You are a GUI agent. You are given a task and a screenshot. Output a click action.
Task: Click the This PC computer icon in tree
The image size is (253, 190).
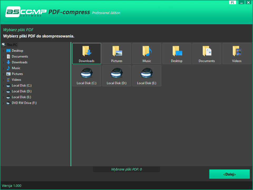click(3, 45)
